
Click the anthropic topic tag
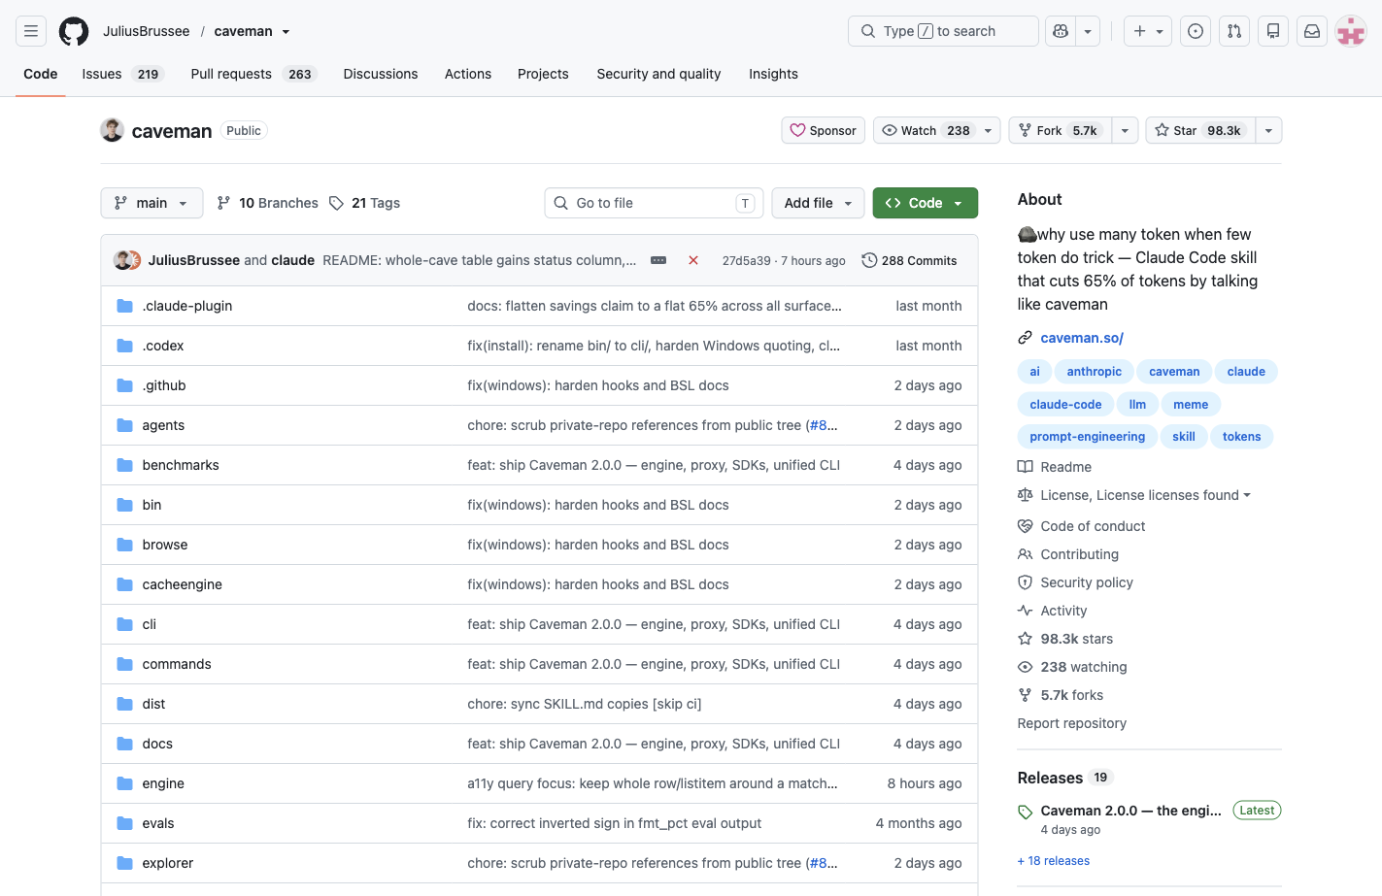[1094, 372]
